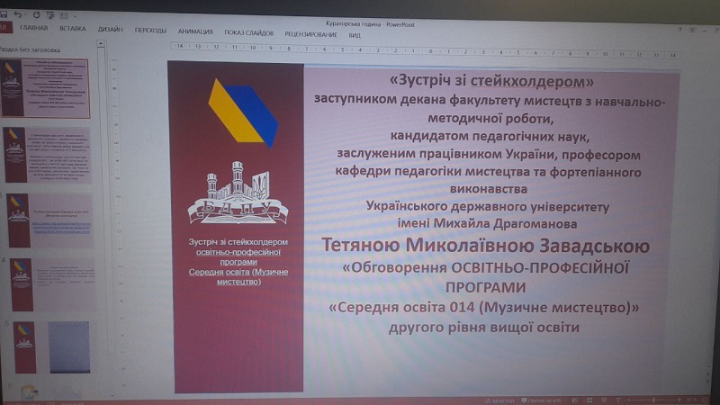
Task: Switch to Normal view status bar icon
Action: (x=575, y=400)
